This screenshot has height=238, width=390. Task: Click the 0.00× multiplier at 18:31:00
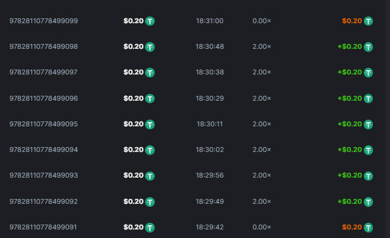[x=261, y=21]
